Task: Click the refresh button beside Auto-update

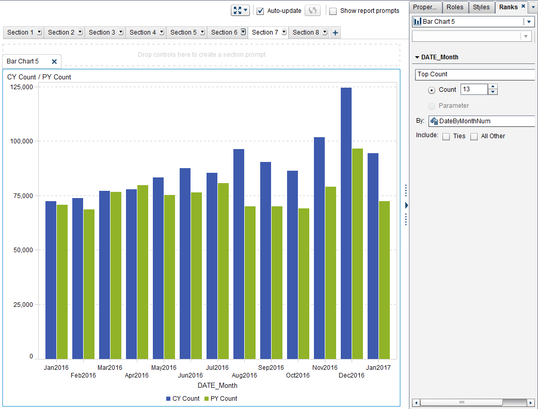Action: (312, 10)
